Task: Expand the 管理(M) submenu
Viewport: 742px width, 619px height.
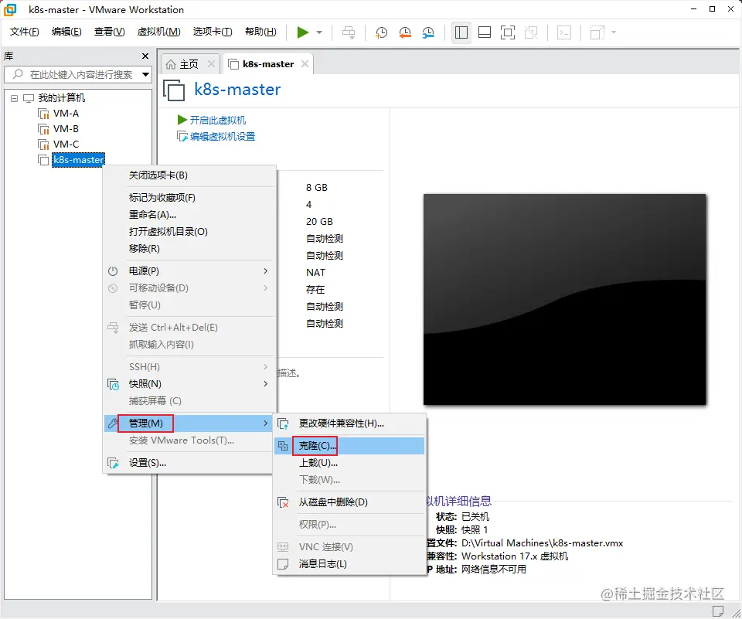Action: pyautogui.click(x=189, y=423)
